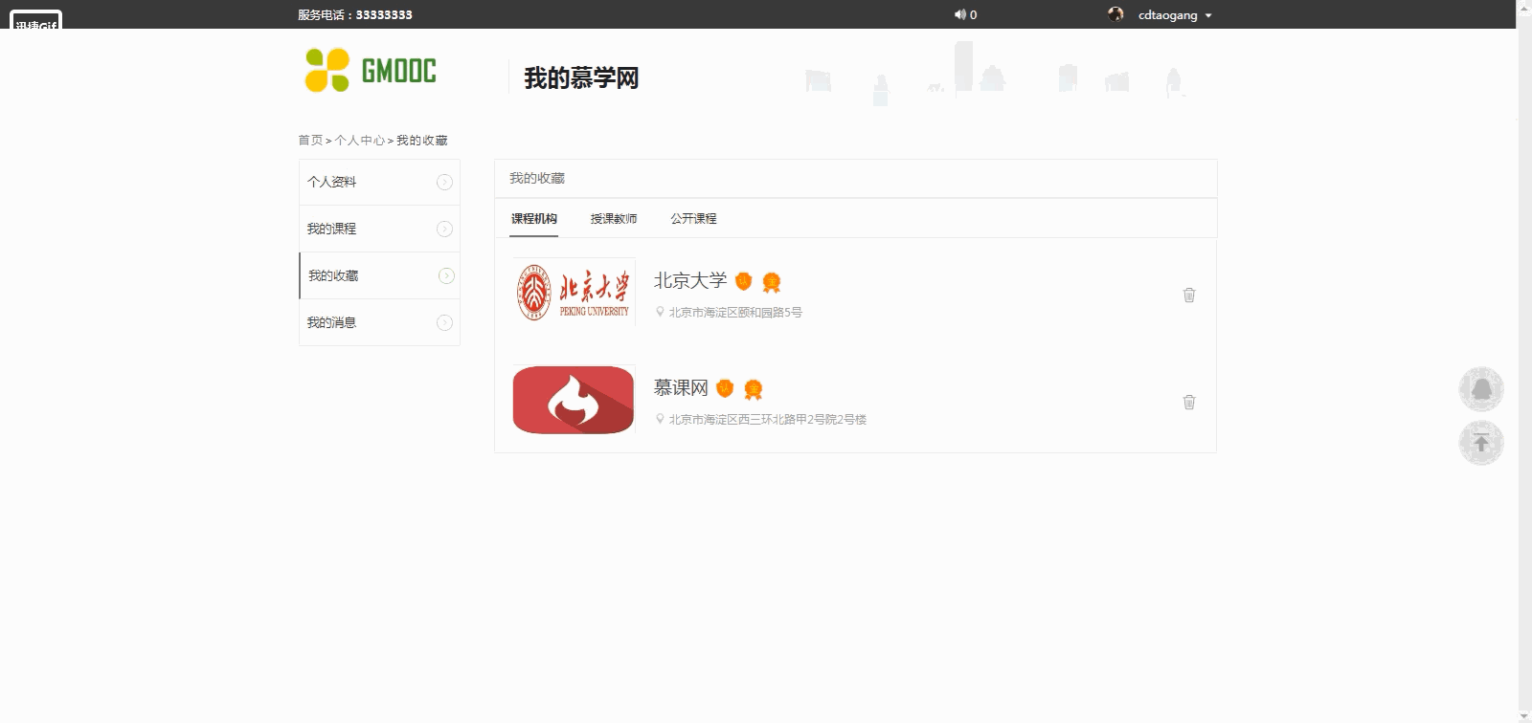Click the first orange badge beside 北京大学
This screenshot has width=1532, height=723.
tap(743, 281)
